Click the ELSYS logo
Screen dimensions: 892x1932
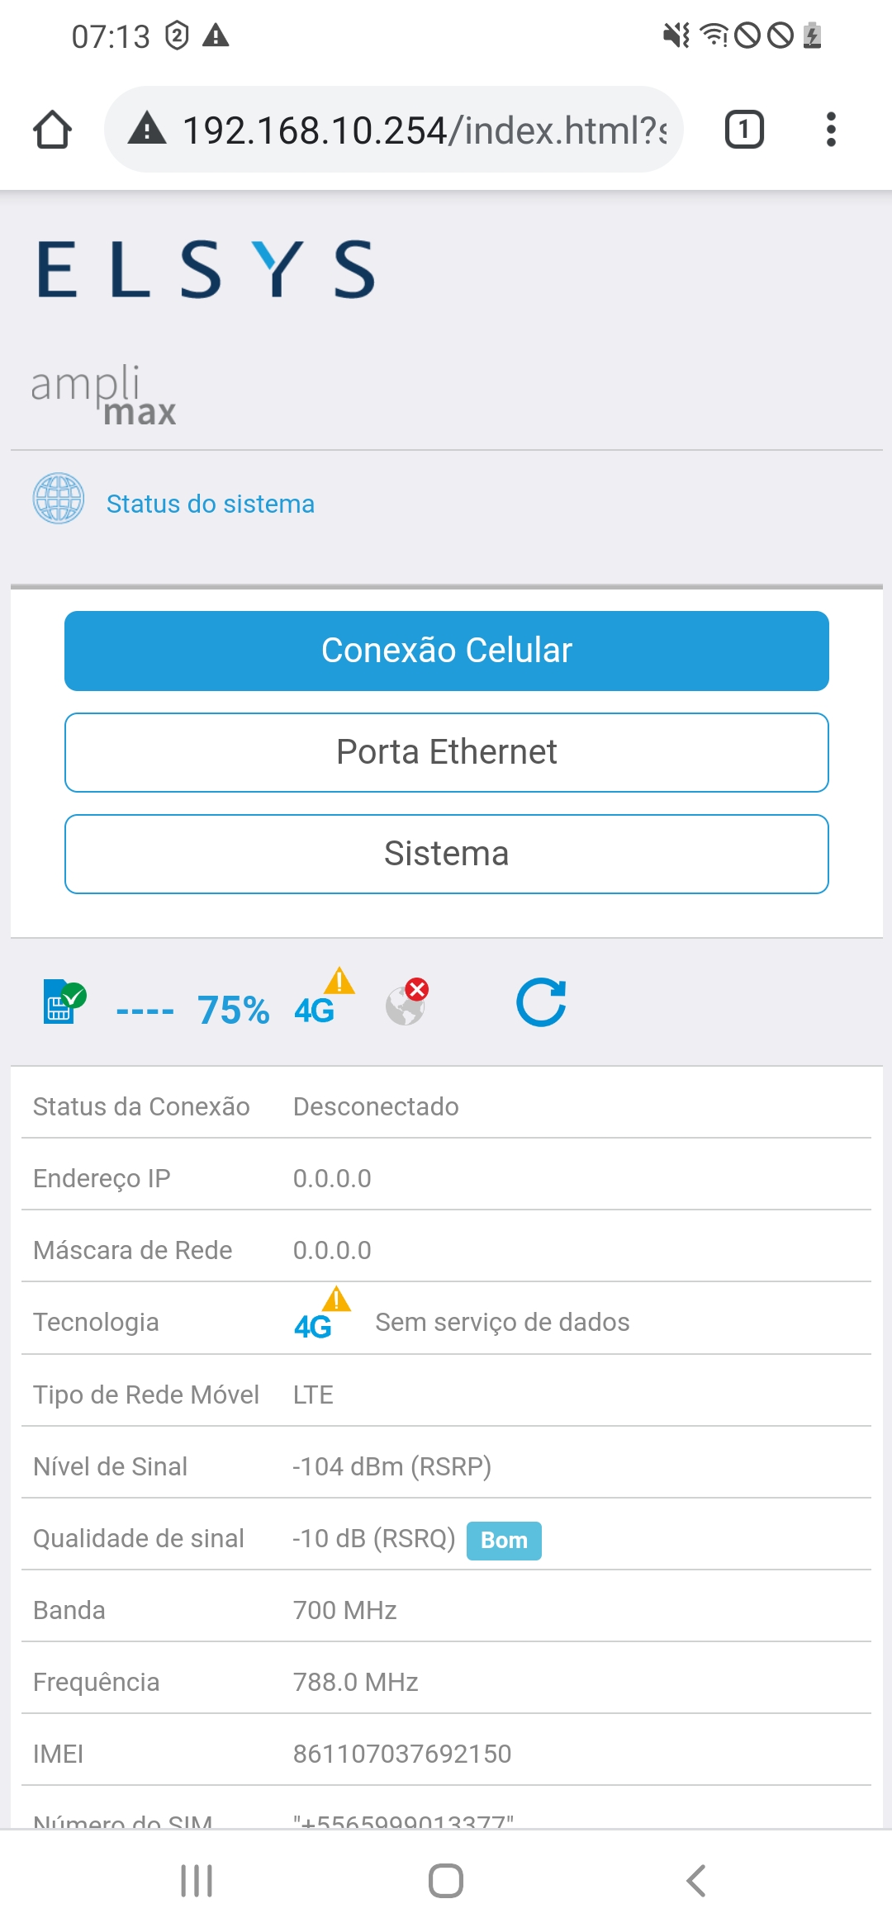tap(206, 269)
